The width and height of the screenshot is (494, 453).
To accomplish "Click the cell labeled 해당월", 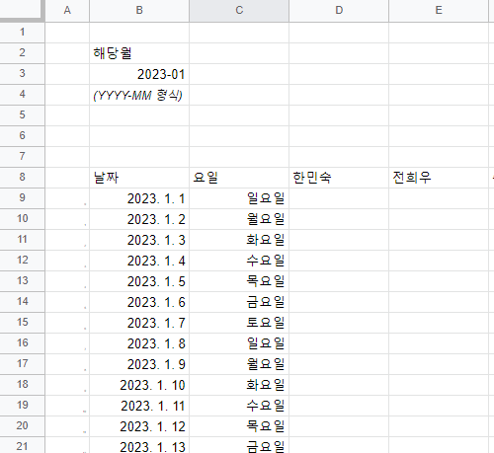I will (139, 53).
